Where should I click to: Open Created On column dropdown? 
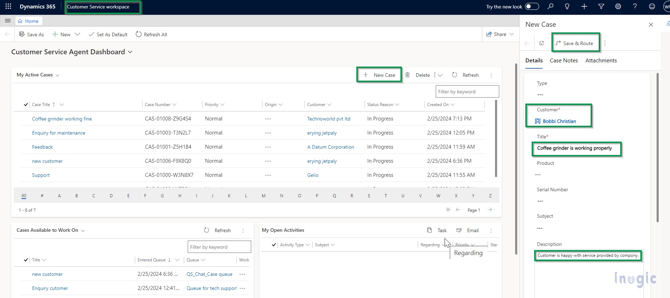pyautogui.click(x=452, y=105)
